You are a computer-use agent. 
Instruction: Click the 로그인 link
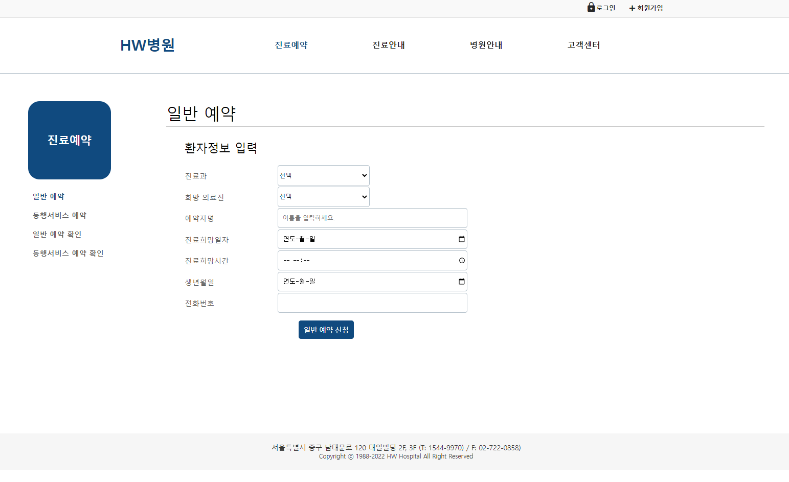604,8
